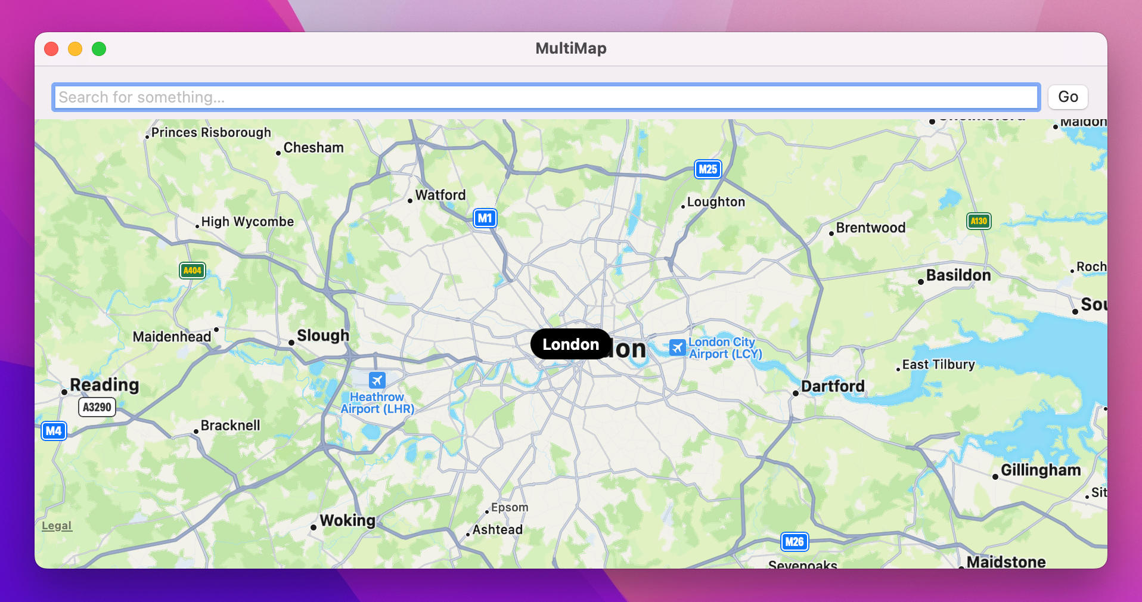This screenshot has width=1142, height=602.
Task: Select the M25 motorway shield
Action: [707, 169]
